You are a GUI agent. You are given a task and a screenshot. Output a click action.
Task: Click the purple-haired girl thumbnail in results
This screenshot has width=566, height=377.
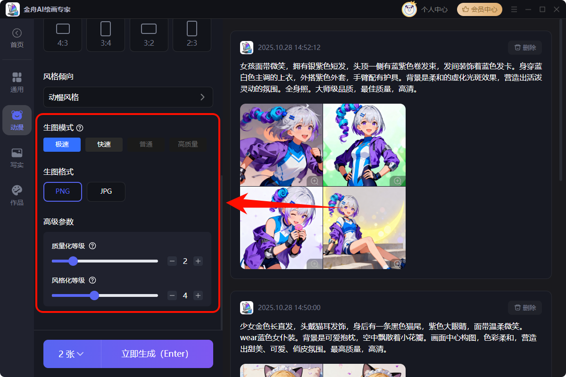[x=281, y=145]
